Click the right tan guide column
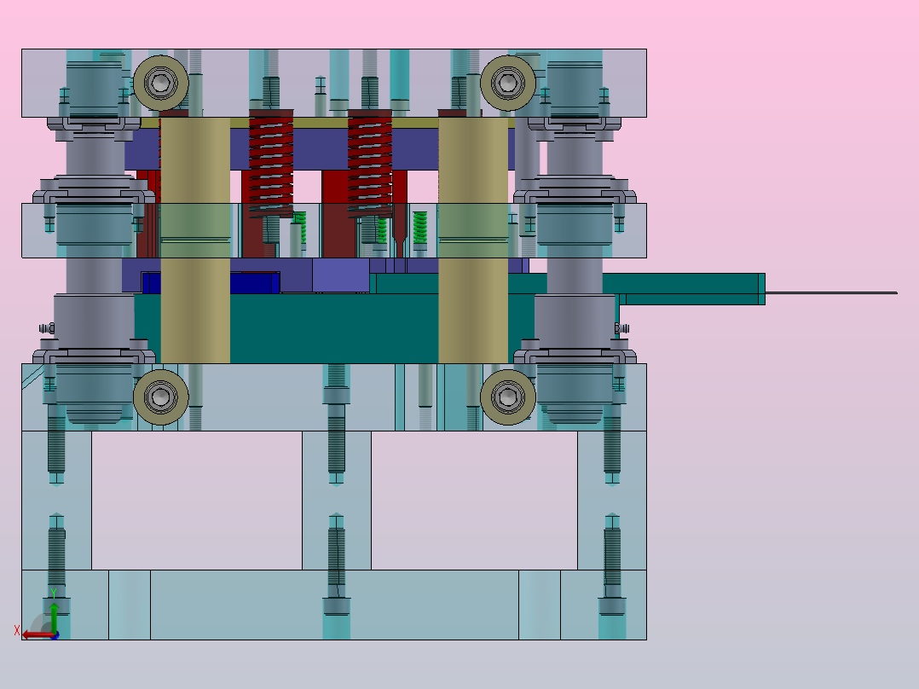 [473, 240]
